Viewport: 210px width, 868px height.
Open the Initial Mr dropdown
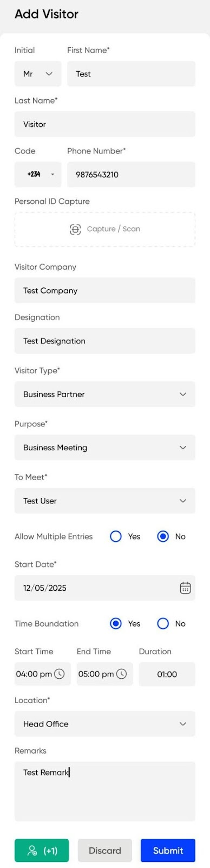click(38, 74)
